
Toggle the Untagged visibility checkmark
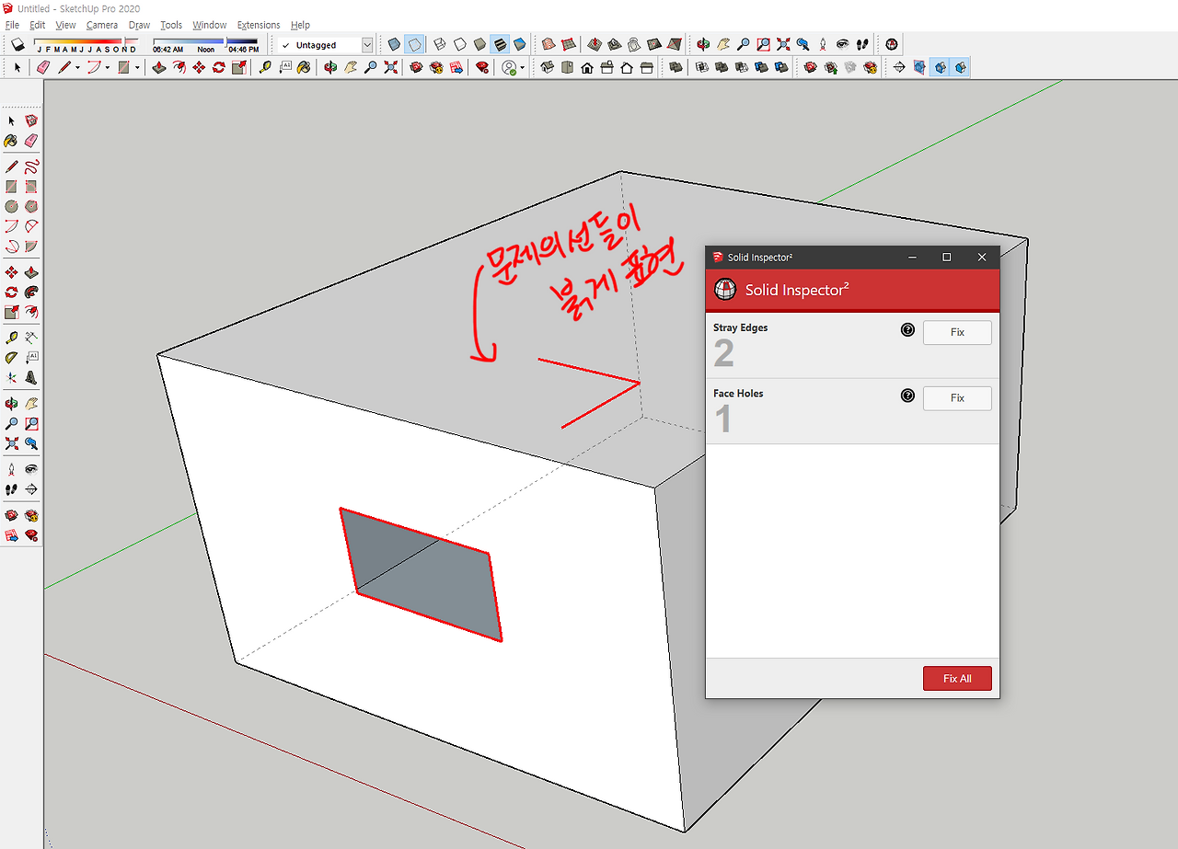point(285,44)
